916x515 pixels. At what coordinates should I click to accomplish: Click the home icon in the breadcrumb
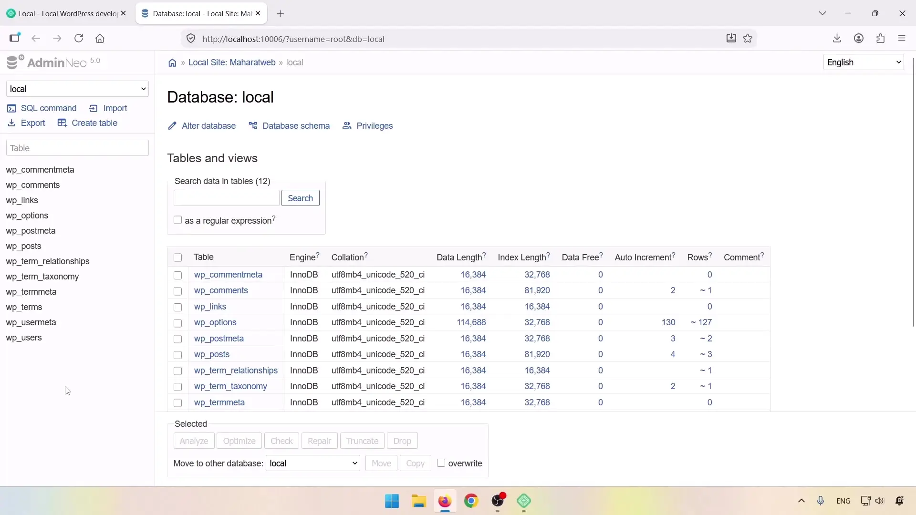tap(172, 62)
